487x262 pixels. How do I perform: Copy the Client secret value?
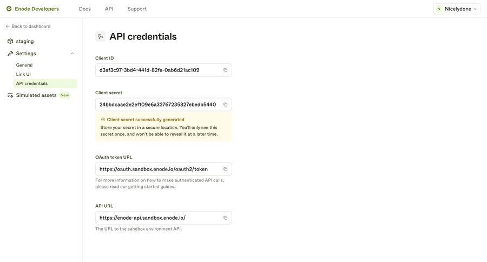[226, 104]
